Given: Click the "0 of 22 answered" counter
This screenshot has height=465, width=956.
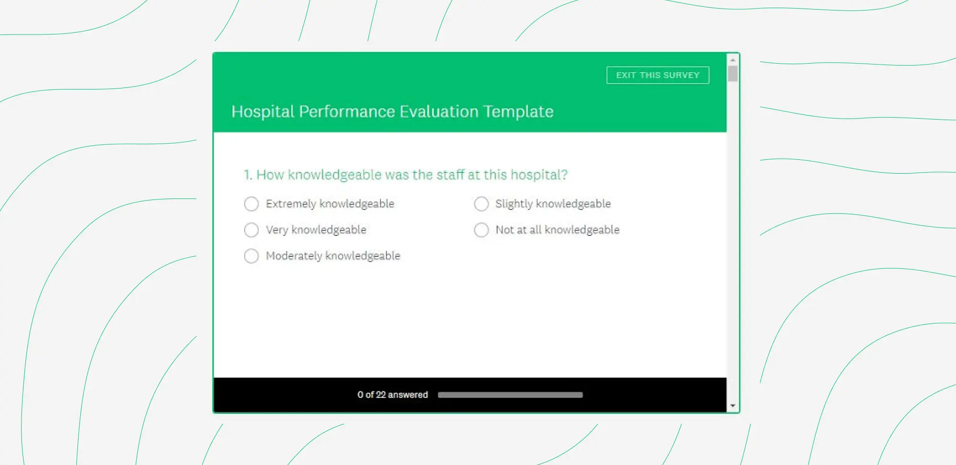Looking at the screenshot, I should [x=392, y=395].
